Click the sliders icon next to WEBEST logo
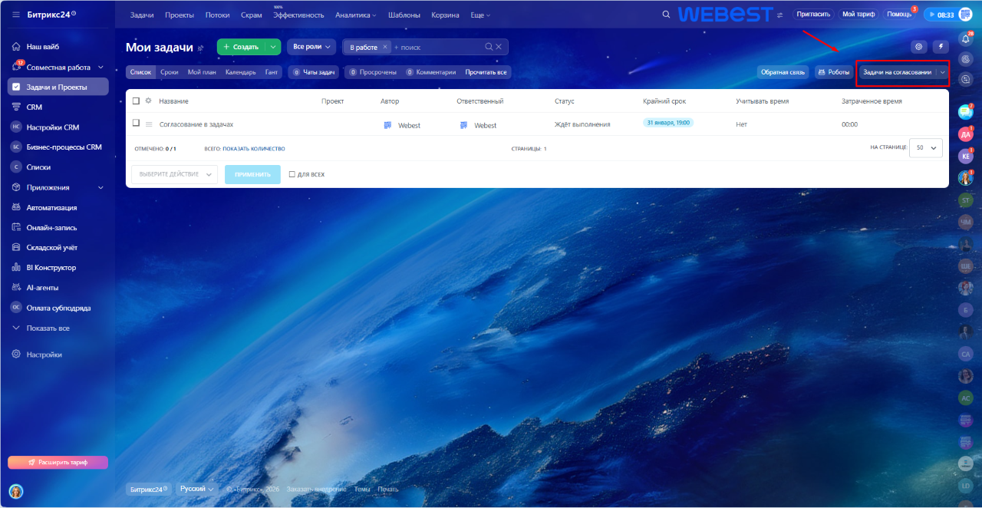Viewport: 982px width, 508px height. pyautogui.click(x=780, y=15)
